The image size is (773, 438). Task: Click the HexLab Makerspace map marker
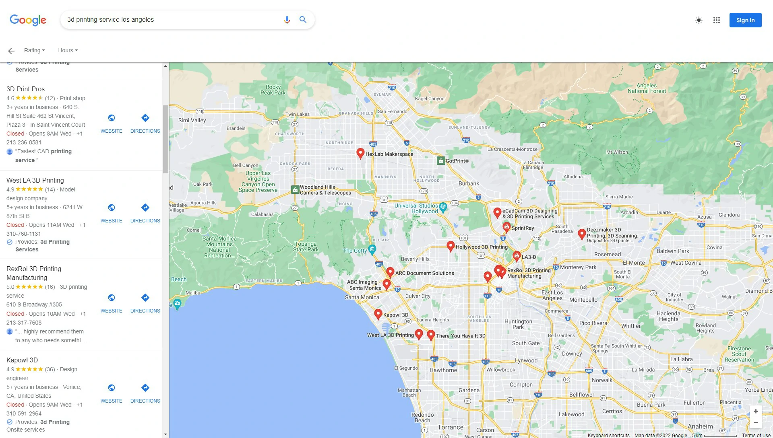[x=360, y=153]
